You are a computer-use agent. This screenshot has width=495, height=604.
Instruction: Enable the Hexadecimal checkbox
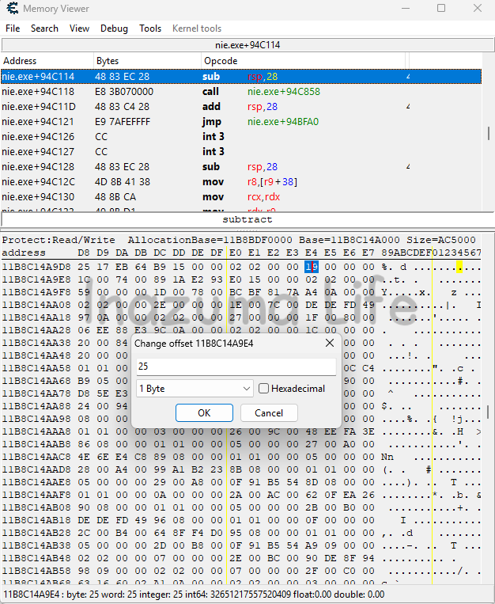(x=263, y=388)
